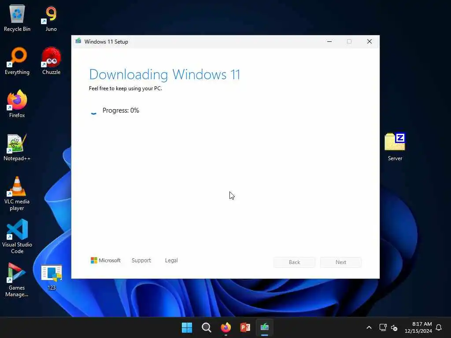451x338 pixels.
Task: Close the Windows 11 Setup window
Action: pyautogui.click(x=370, y=41)
